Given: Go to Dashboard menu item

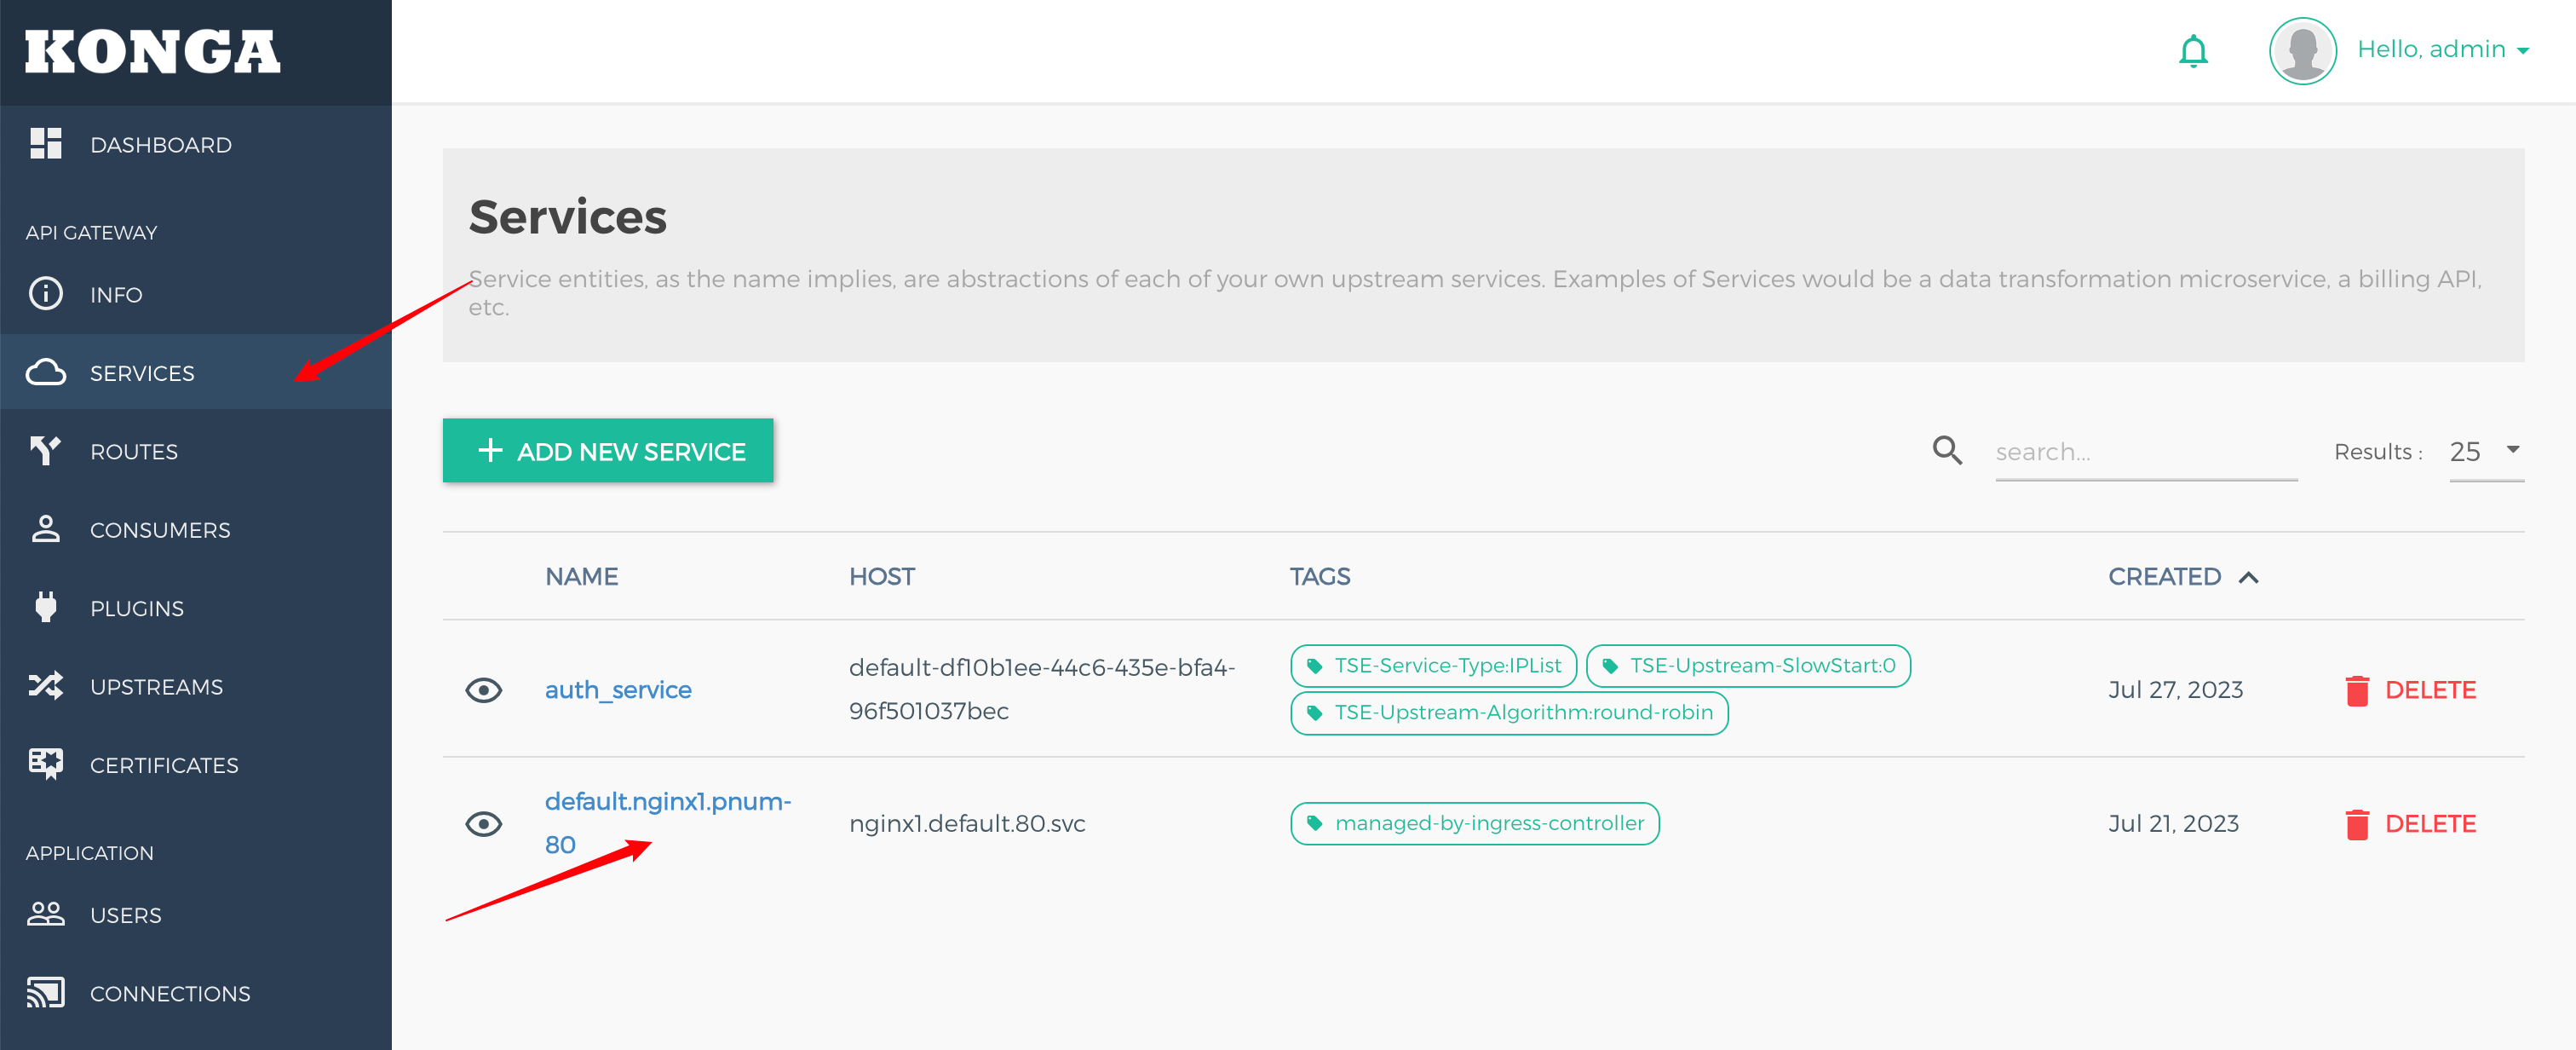Looking at the screenshot, I should click(x=196, y=144).
